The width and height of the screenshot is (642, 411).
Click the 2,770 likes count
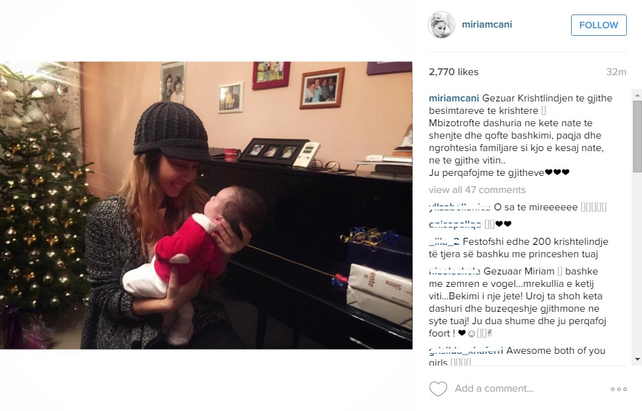pyautogui.click(x=454, y=72)
